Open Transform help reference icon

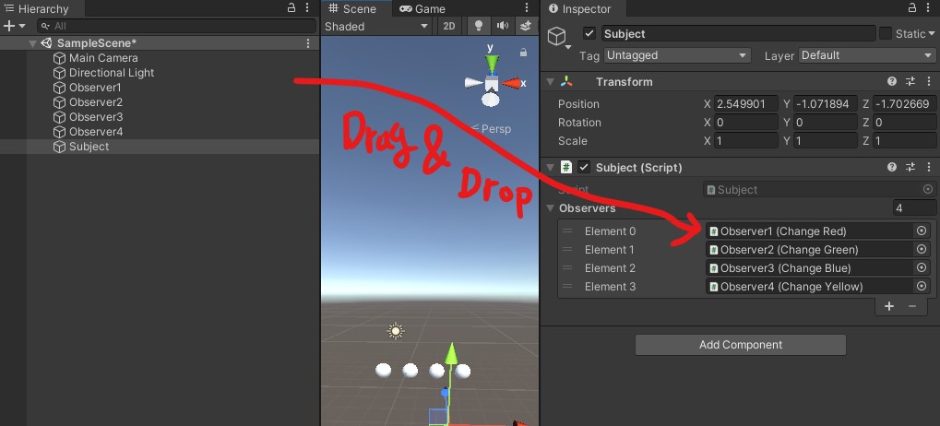click(x=892, y=81)
